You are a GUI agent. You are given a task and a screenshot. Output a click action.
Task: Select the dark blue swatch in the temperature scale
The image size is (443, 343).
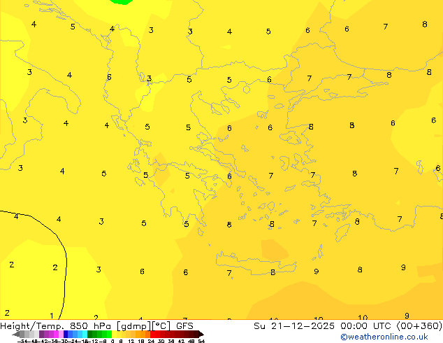[x=66, y=334]
